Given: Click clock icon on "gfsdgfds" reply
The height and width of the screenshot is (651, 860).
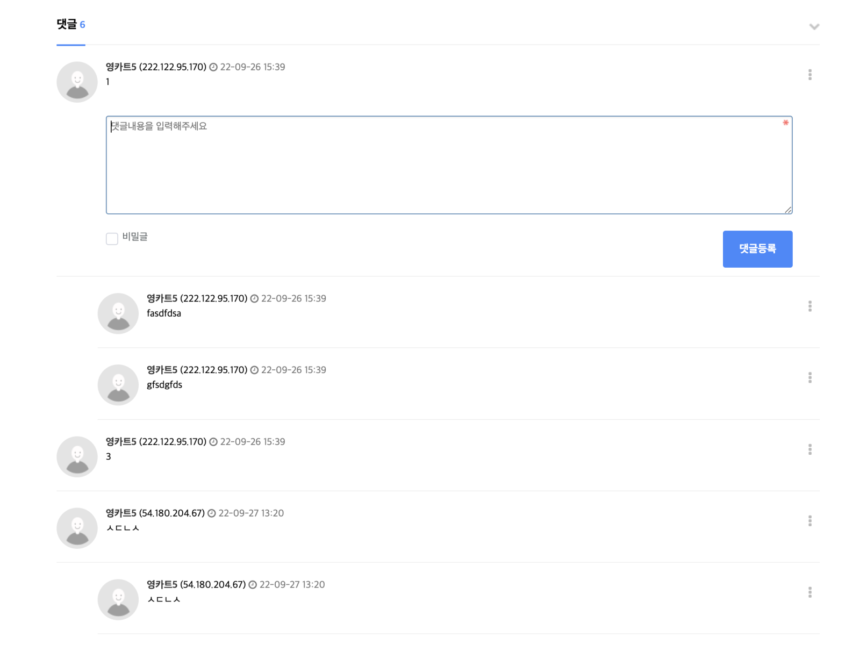Looking at the screenshot, I should [x=254, y=370].
